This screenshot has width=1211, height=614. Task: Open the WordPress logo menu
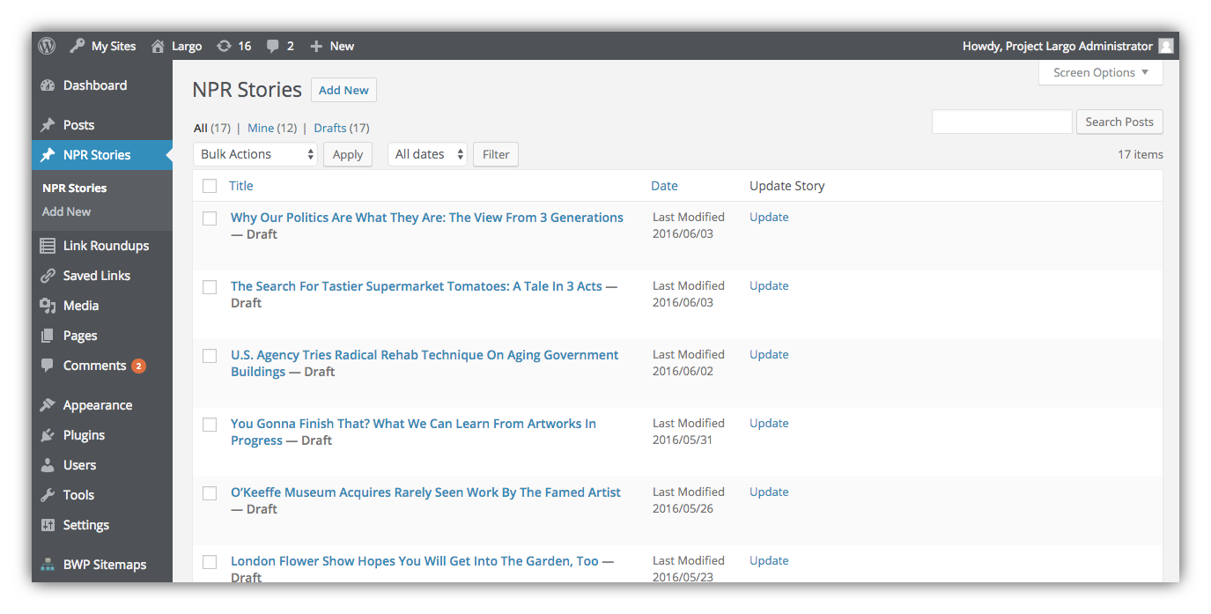tap(47, 46)
